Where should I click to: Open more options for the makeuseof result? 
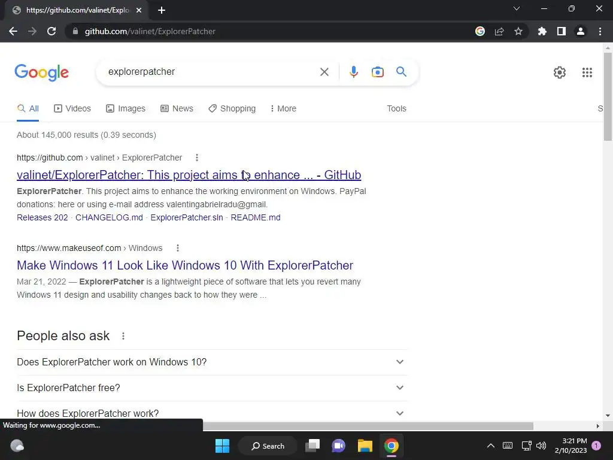(x=177, y=248)
